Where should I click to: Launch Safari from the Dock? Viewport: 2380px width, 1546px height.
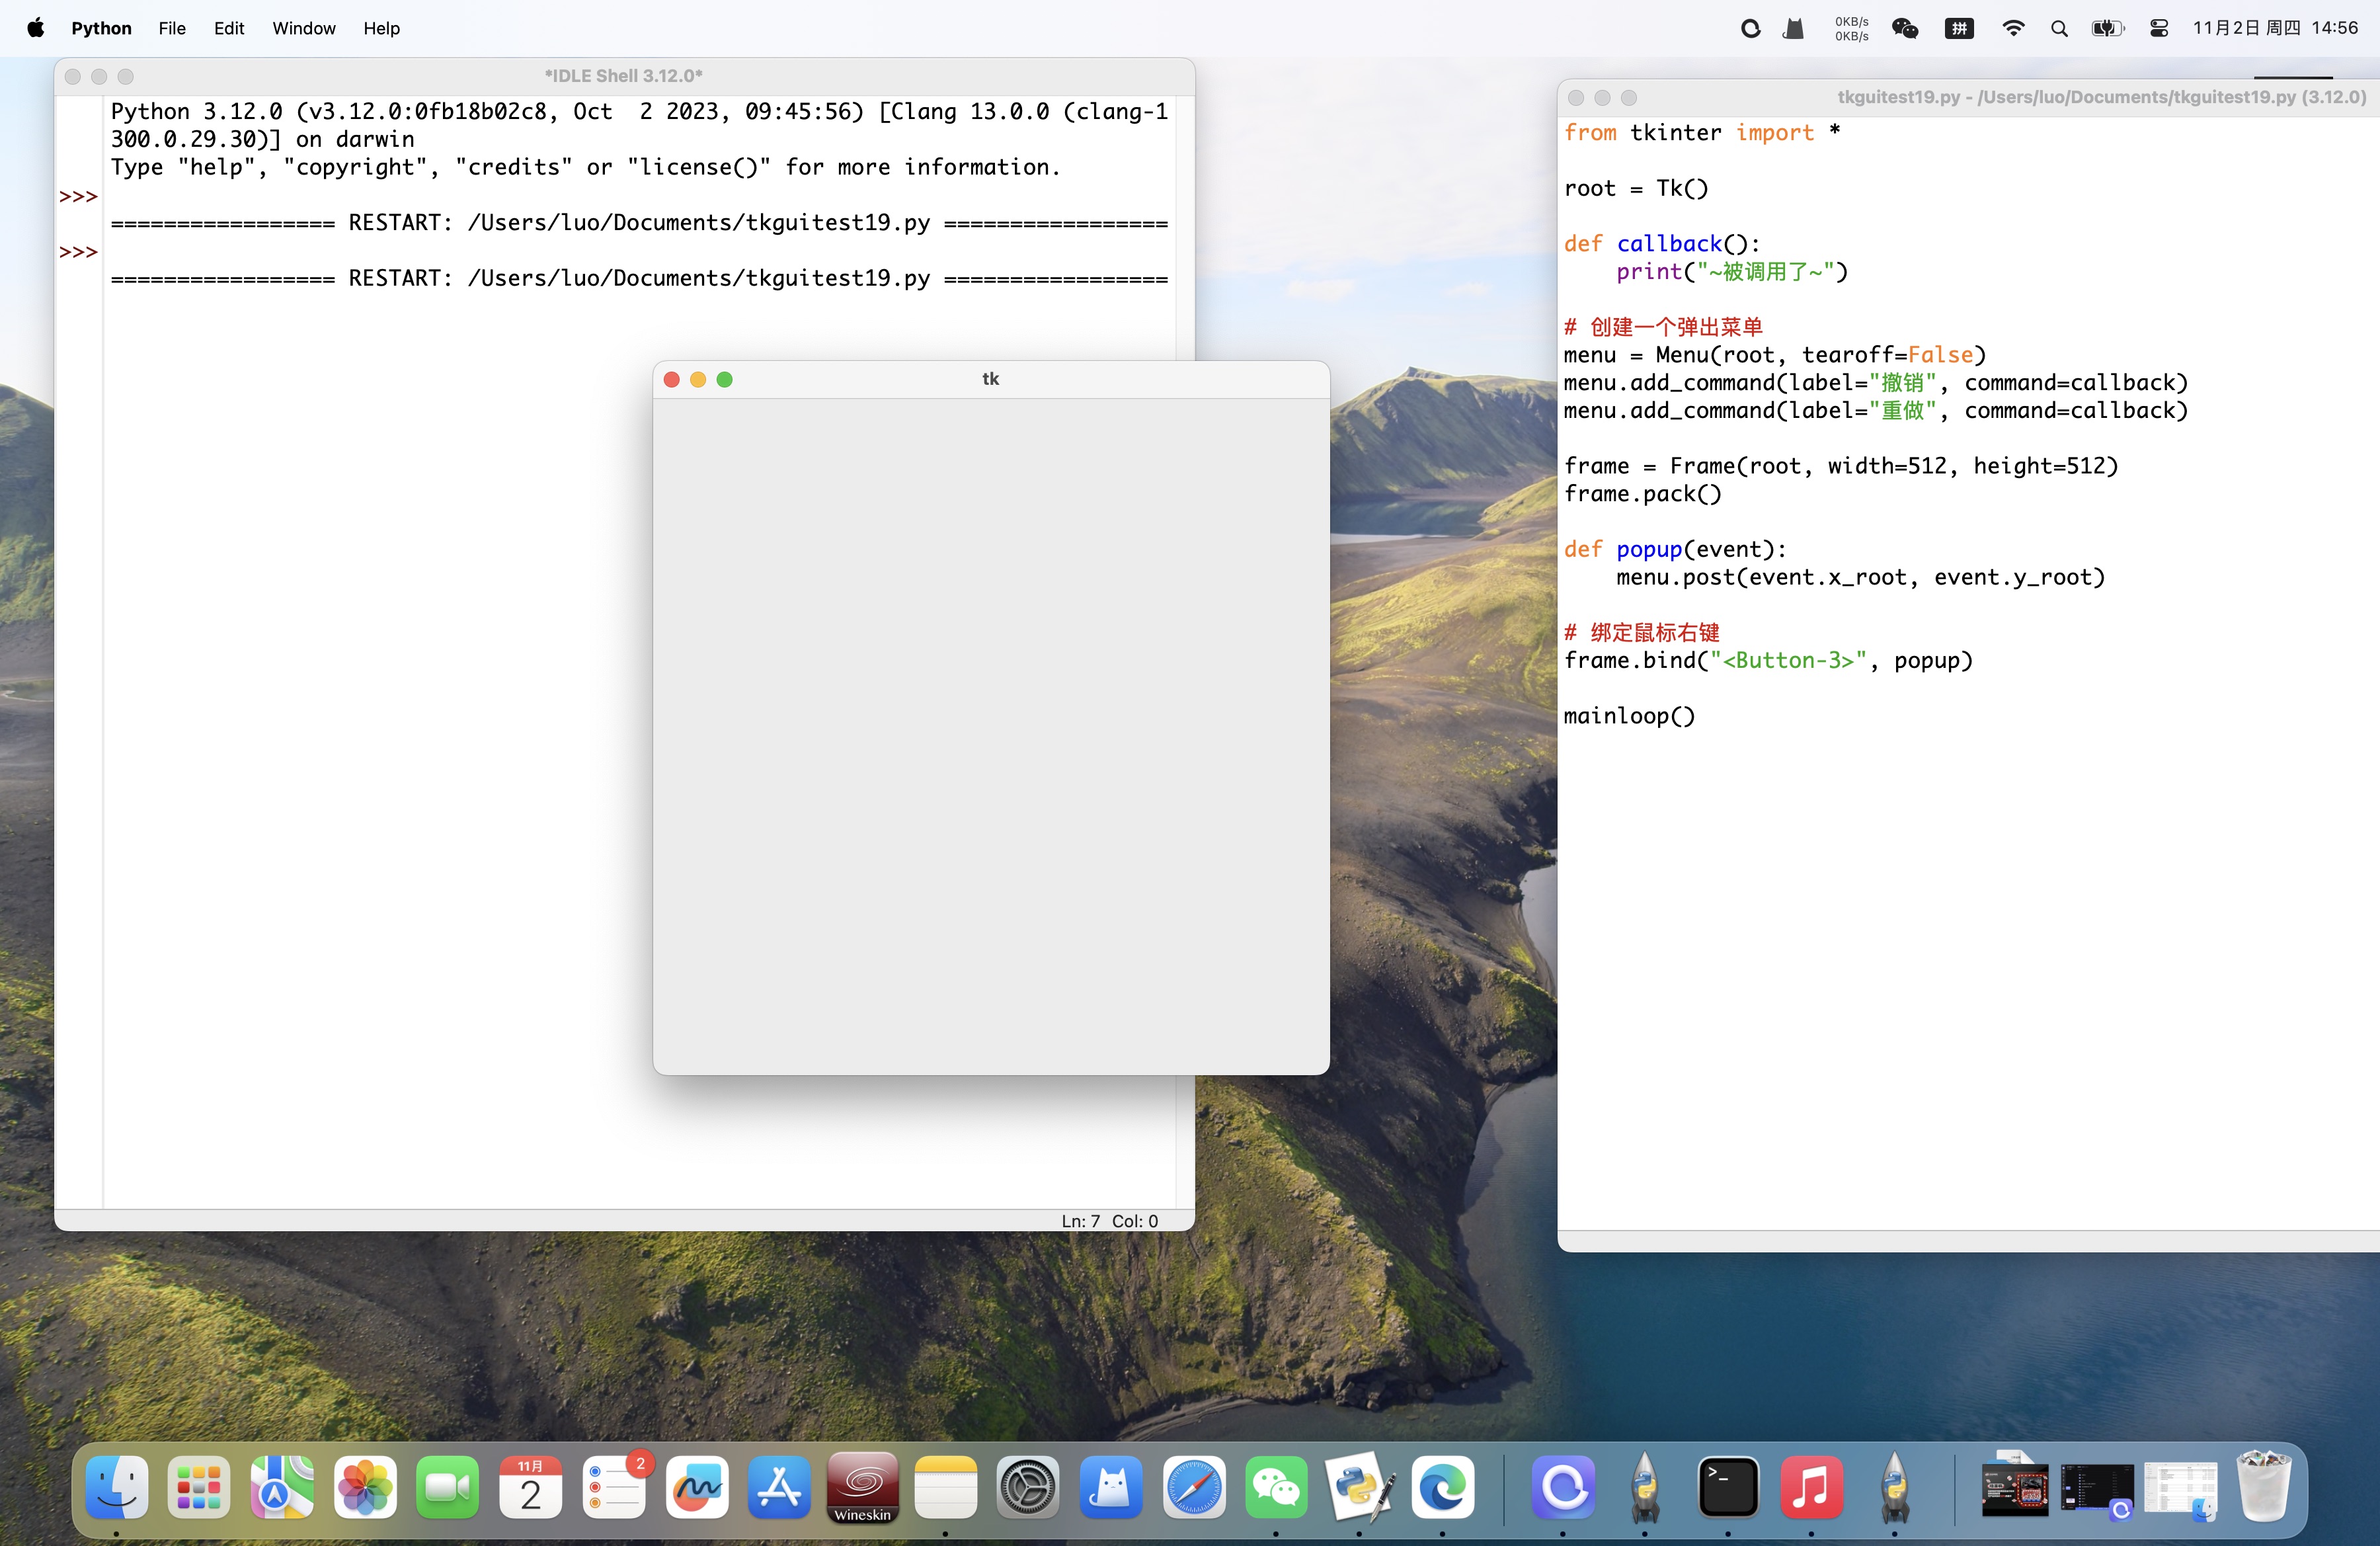tap(1194, 1487)
